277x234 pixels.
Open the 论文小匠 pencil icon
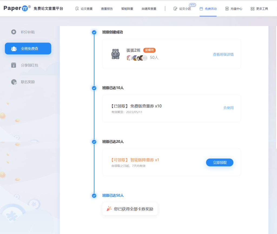point(176,8)
